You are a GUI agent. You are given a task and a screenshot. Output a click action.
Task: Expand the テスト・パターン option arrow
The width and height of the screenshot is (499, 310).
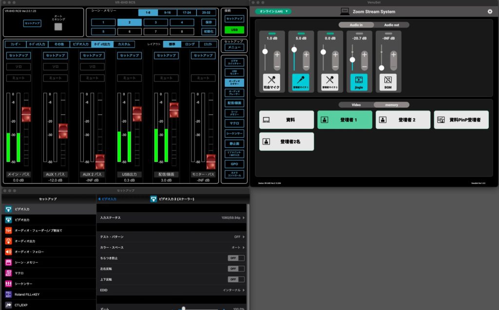pyautogui.click(x=243, y=237)
